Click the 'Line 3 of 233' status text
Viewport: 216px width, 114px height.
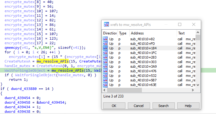point(113,96)
